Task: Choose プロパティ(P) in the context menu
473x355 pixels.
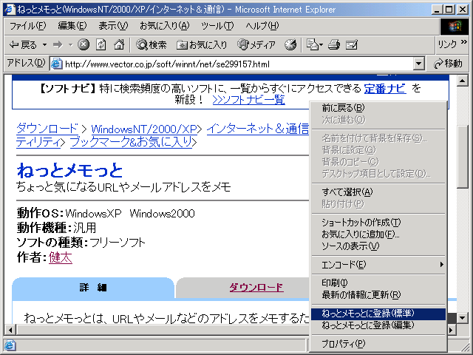Action: point(378,343)
